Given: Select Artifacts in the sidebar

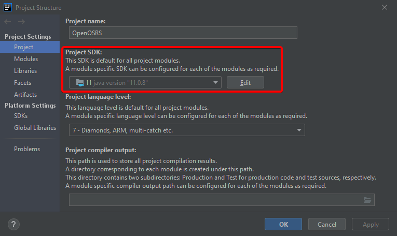Looking at the screenshot, I should click(25, 95).
